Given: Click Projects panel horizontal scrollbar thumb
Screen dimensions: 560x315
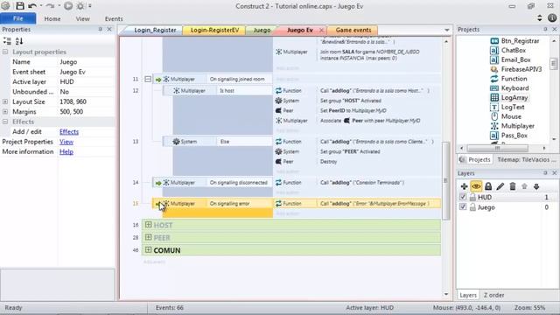Looking at the screenshot, I should tap(498, 148).
